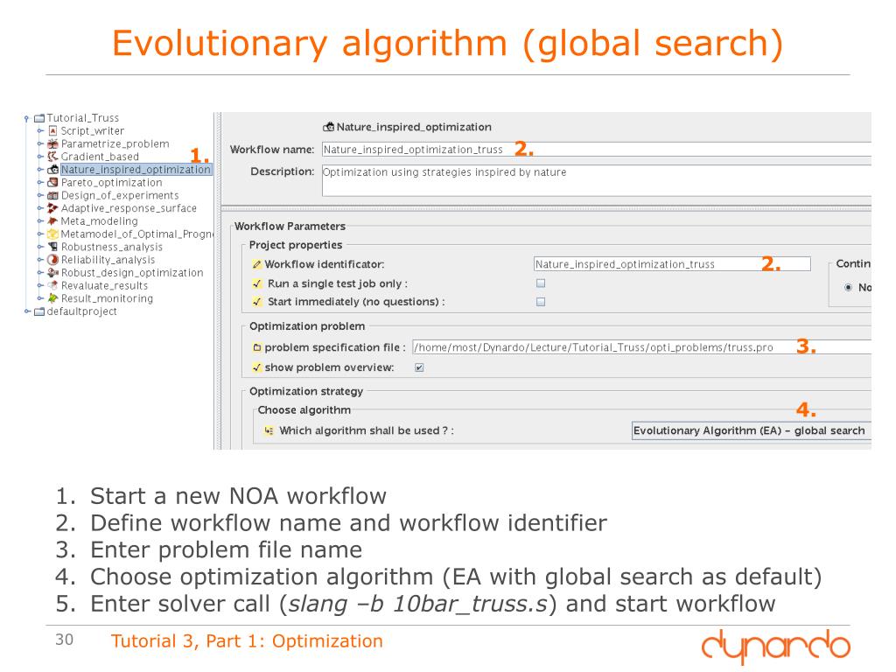Image resolution: width=896 pixels, height=672 pixels.
Task: Select Result_monitoring workflow entry
Action: click(108, 298)
